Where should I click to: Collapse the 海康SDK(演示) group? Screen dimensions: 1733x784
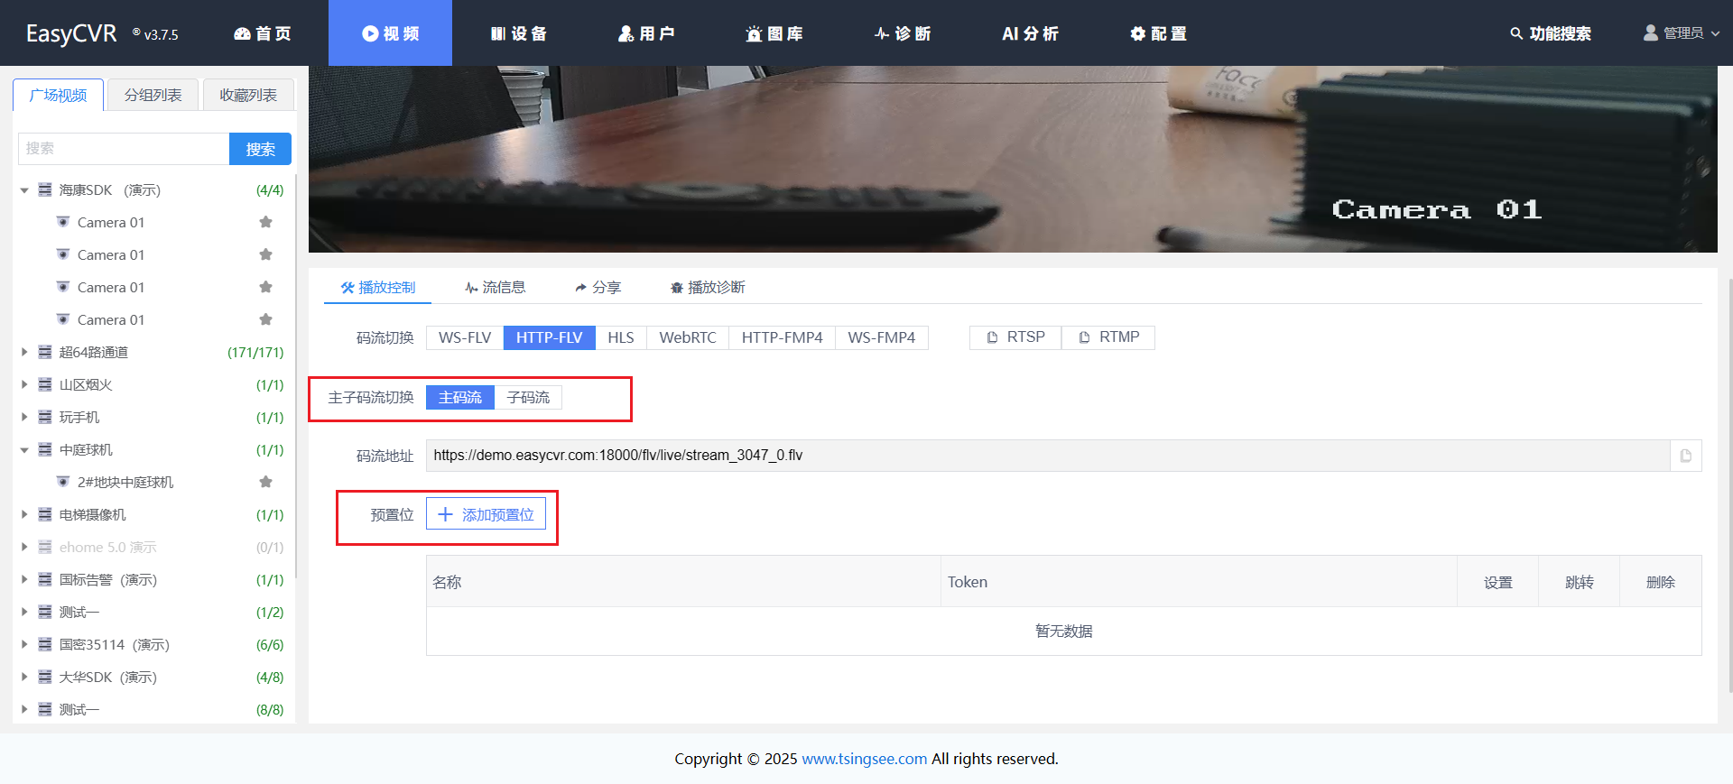coord(24,190)
